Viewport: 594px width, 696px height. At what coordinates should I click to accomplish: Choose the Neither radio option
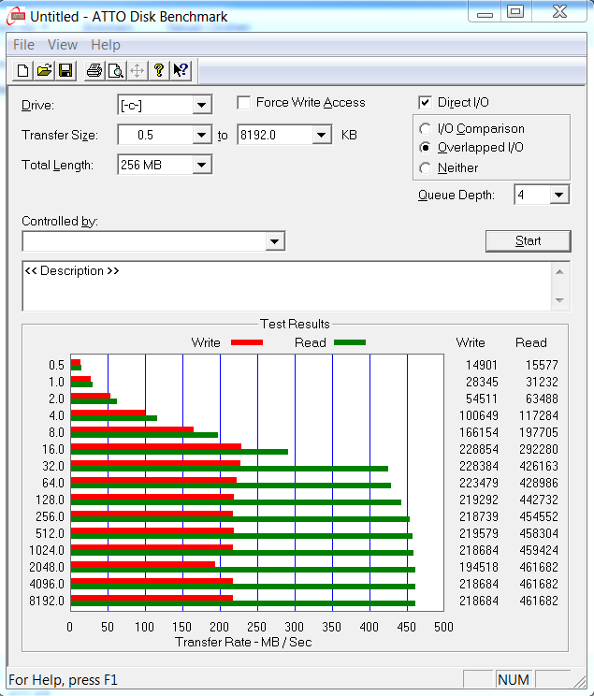(x=426, y=168)
